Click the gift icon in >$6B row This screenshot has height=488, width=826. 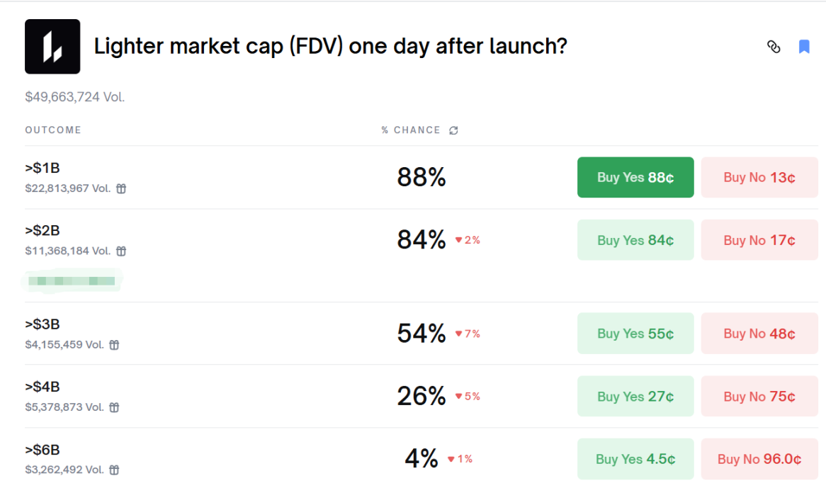click(x=114, y=470)
